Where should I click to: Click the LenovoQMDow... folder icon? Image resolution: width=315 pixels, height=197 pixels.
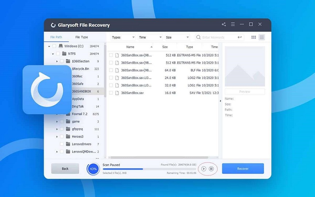68,151
